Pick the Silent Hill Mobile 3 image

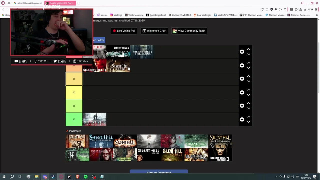(220, 154)
